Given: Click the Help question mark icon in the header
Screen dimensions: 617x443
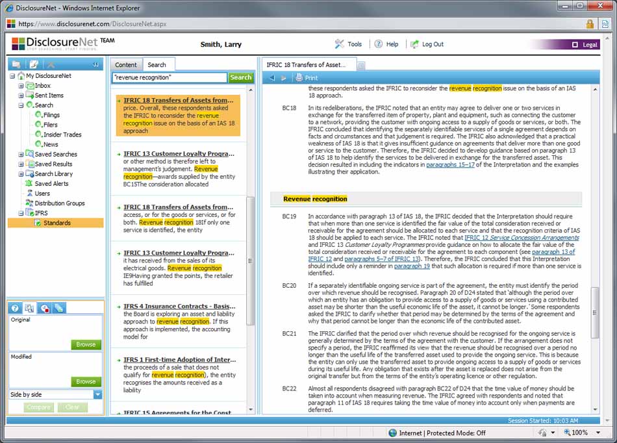Looking at the screenshot, I should click(378, 44).
